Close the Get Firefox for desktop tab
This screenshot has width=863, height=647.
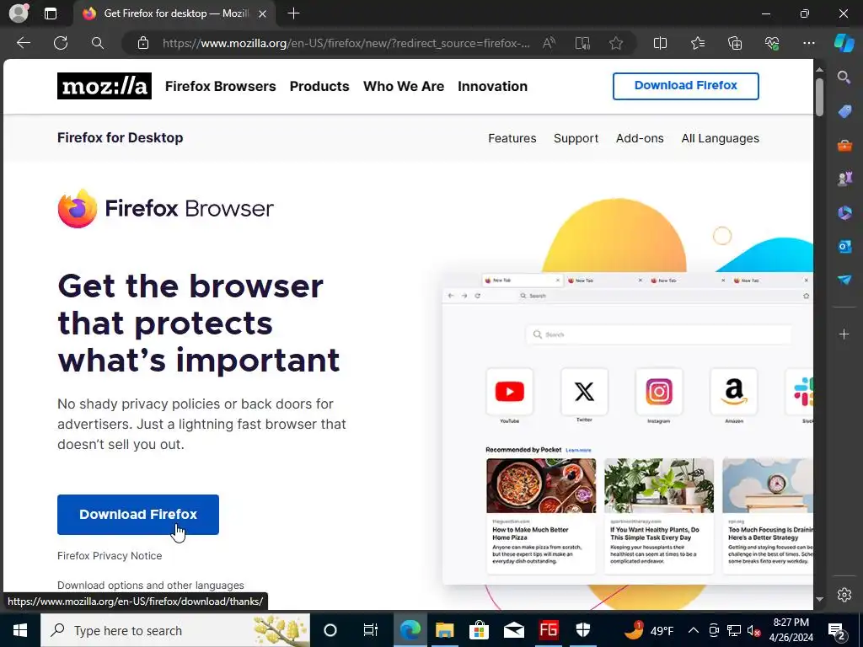coord(263,13)
